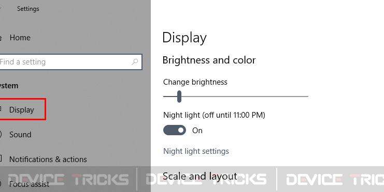Screen dimensions: 384x192
Task: Click the Scale and layout heading
Action: [200, 176]
